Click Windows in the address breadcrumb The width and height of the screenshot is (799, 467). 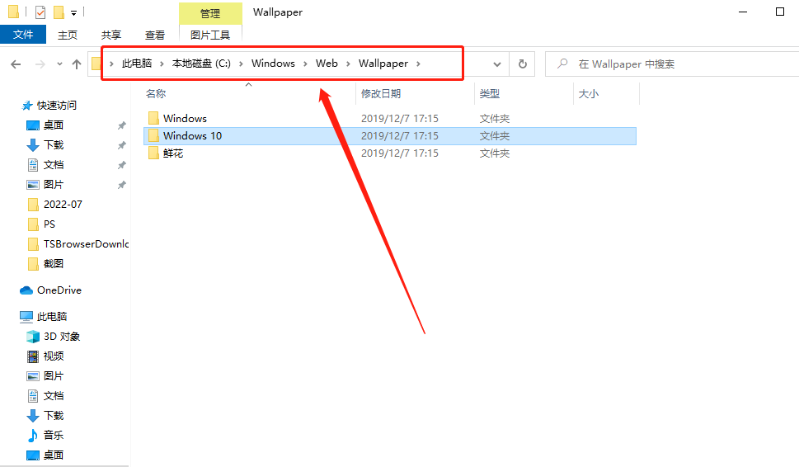click(x=273, y=64)
